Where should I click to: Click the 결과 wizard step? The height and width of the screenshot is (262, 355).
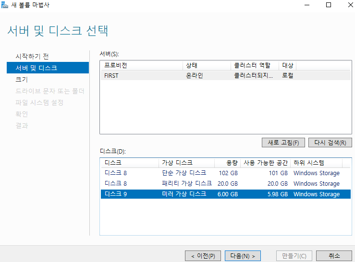click(x=22, y=126)
